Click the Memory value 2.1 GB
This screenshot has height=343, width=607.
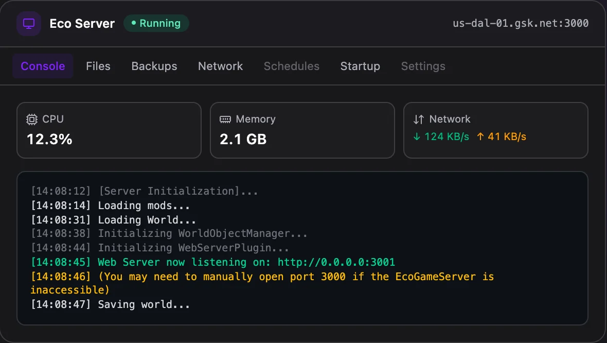tap(243, 140)
